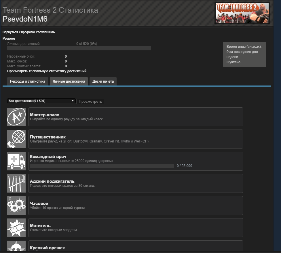
Task: Select the Адский поджигатель achievement title
Action: pos(52,181)
